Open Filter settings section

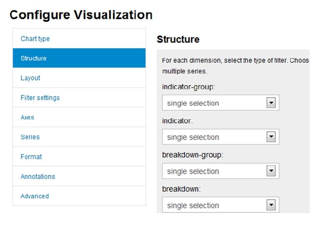(40, 98)
